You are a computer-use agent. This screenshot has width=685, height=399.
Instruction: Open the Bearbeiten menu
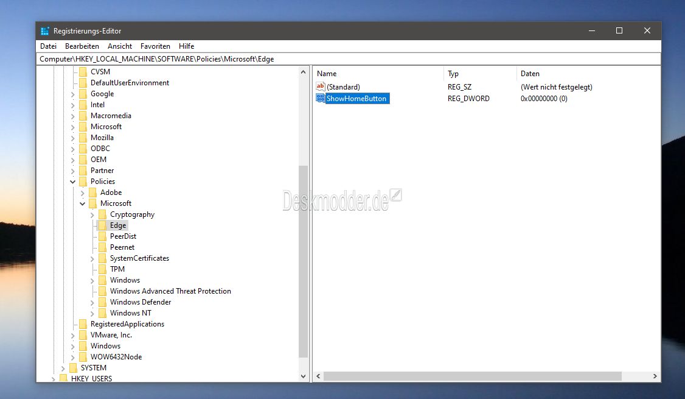click(x=82, y=46)
